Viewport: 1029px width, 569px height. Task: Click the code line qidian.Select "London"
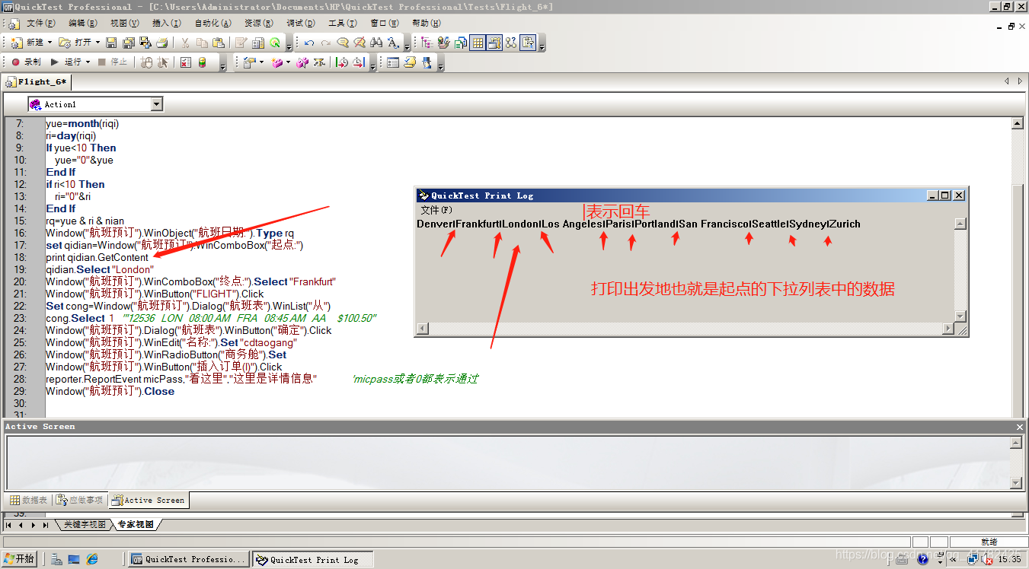tap(100, 269)
